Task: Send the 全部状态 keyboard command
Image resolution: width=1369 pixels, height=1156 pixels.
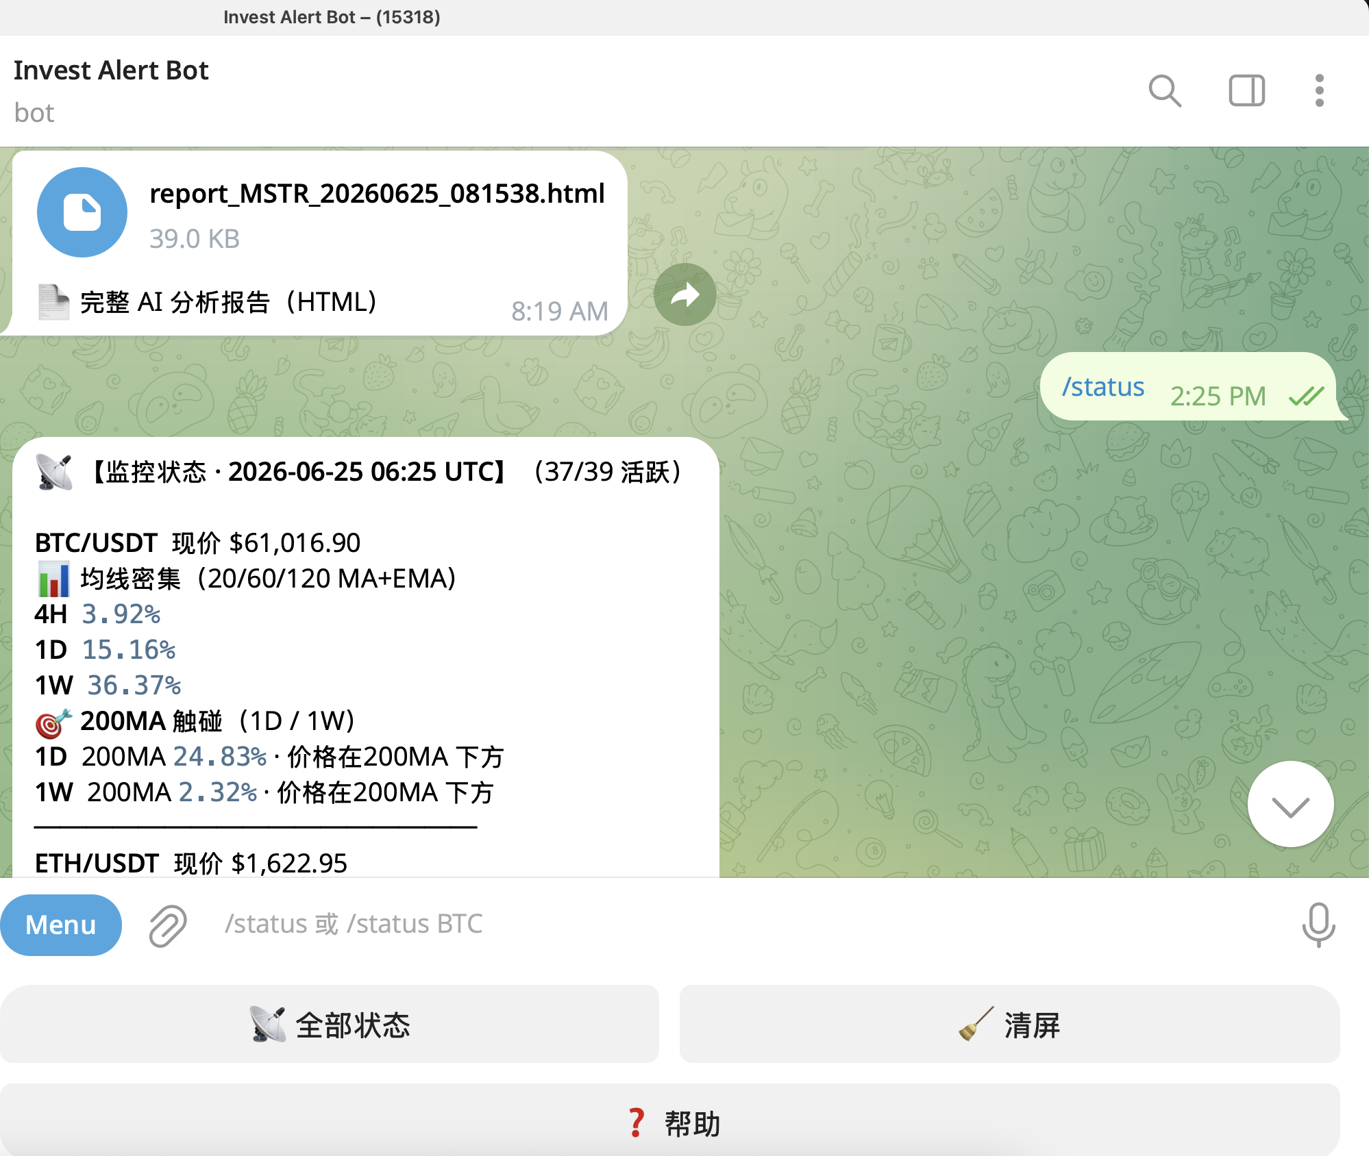Action: [x=330, y=1025]
